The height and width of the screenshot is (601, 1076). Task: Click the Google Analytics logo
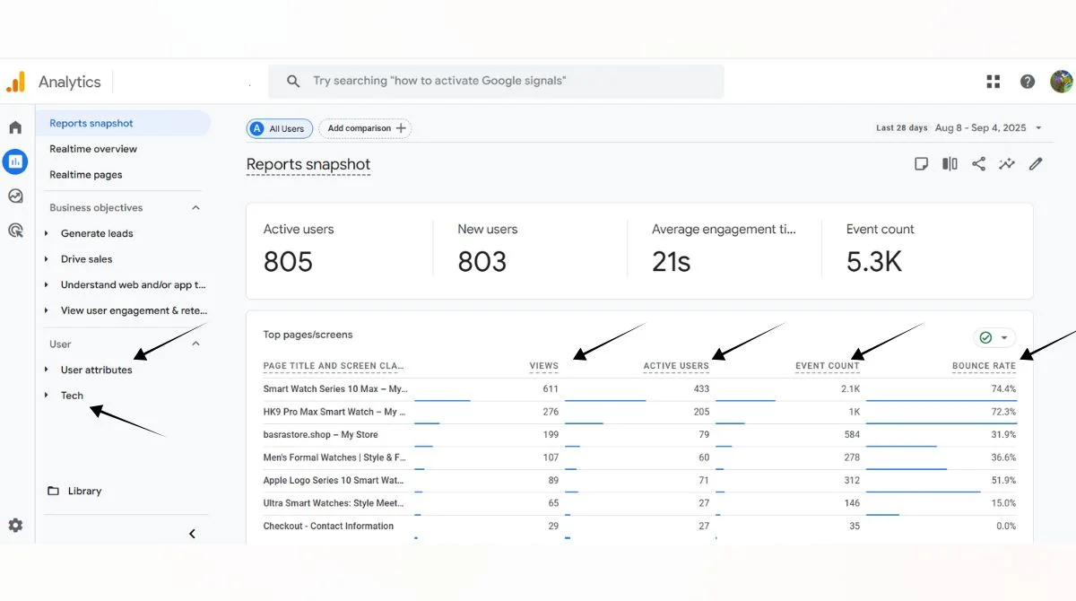pos(16,82)
